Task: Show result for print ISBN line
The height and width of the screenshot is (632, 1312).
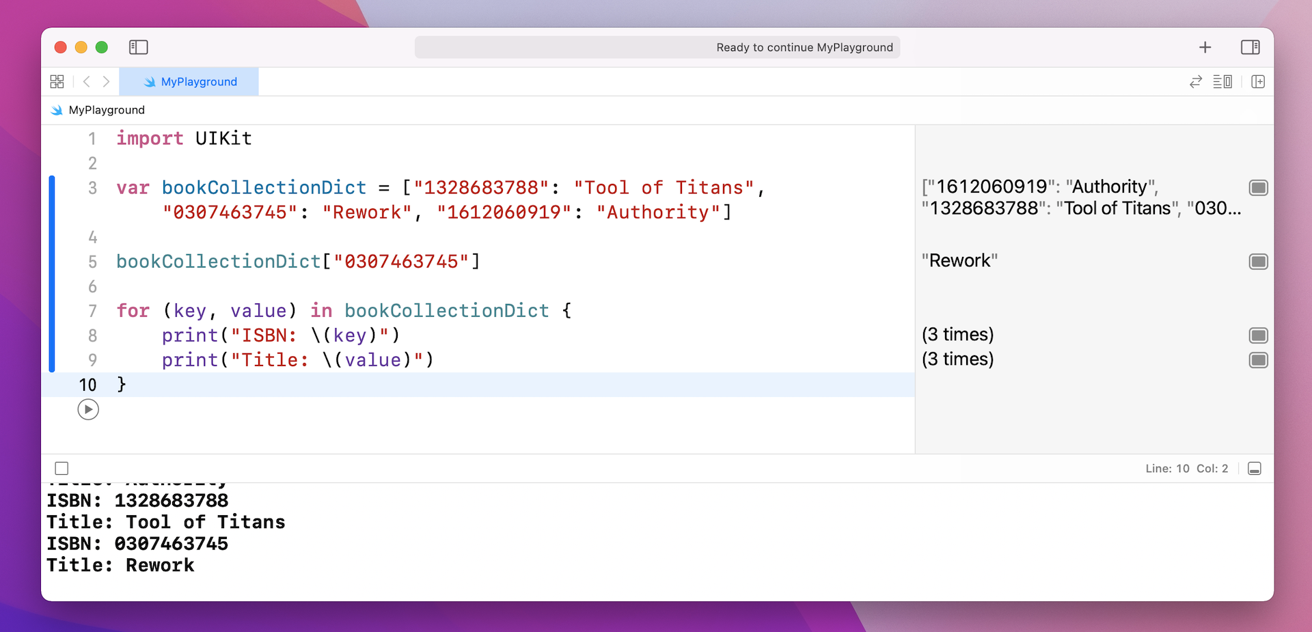Action: (1258, 335)
